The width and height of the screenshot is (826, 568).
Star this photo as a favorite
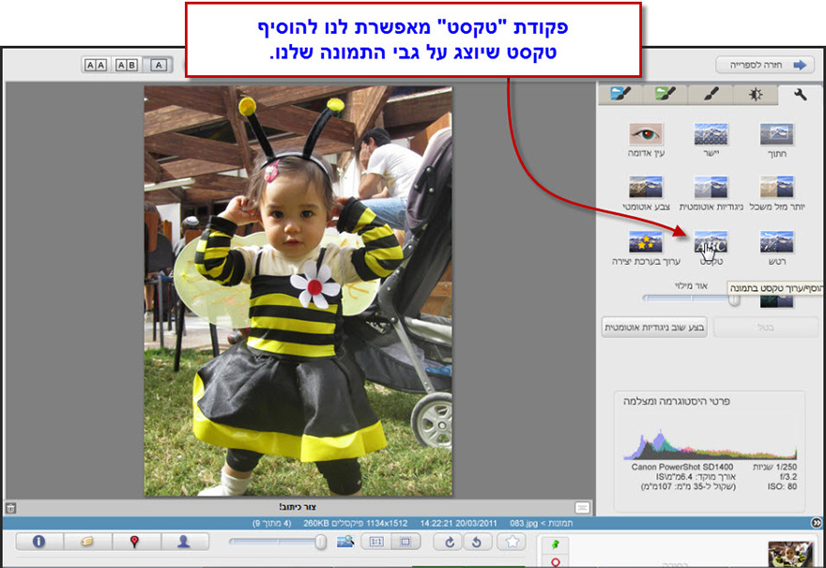coord(512,542)
